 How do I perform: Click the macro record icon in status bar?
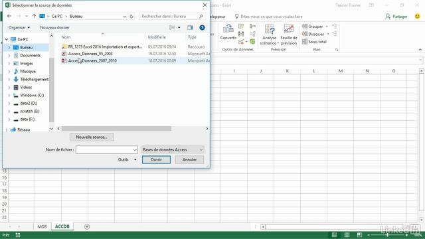[x=18, y=235]
